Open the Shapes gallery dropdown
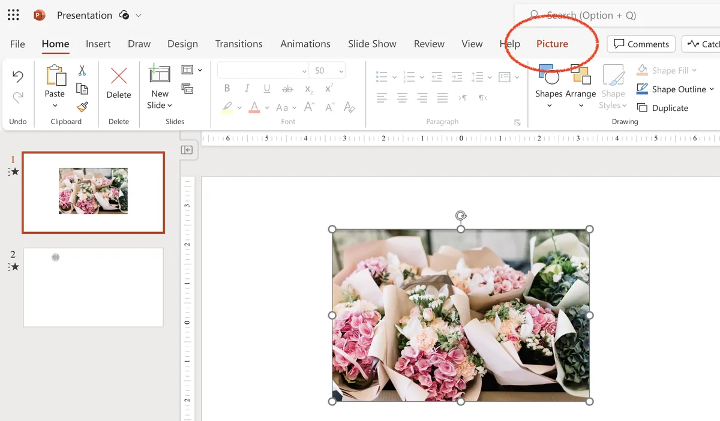 pyautogui.click(x=549, y=106)
